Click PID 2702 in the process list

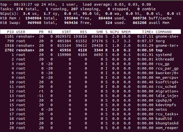coord(9,50)
